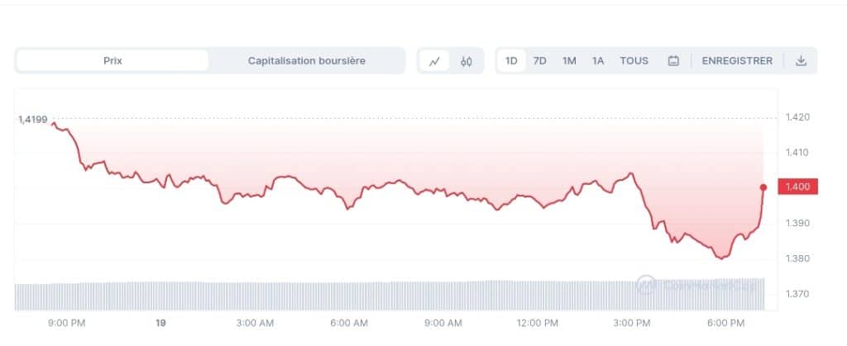This screenshot has height=346, width=847.
Task: Select the Prix toggle option
Action: [x=112, y=61]
